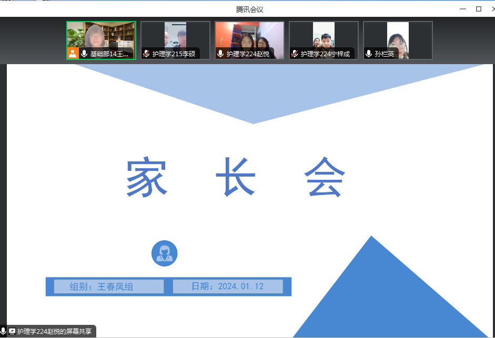495x338 pixels.
Task: Pick the 护理学224宁梓成 video thumbnail
Action: pos(324,37)
